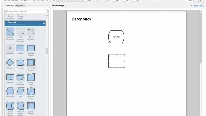The image size is (206, 116).
Task: Click the canvas vertical scrollbar thumb
Action: [x=201, y=38]
